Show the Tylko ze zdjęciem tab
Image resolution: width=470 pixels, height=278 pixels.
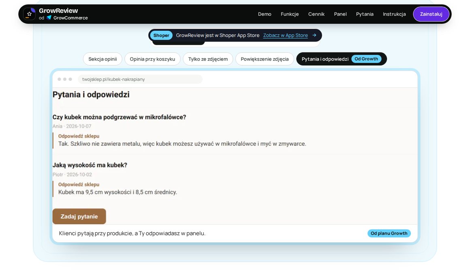208,59
